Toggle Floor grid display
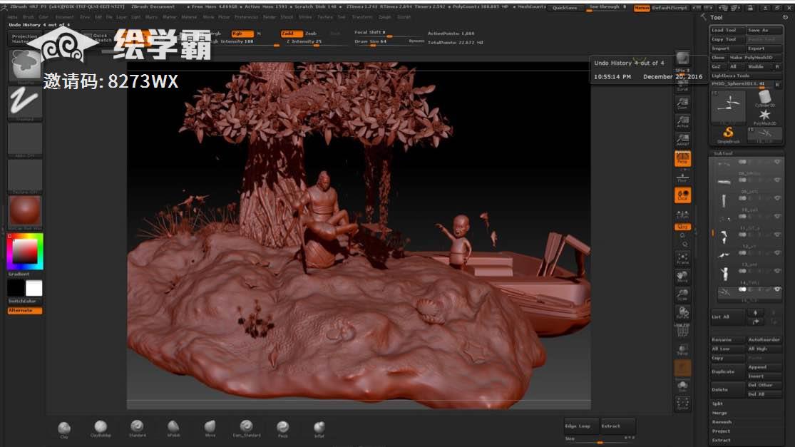The height and width of the screenshot is (447, 795). 682,177
